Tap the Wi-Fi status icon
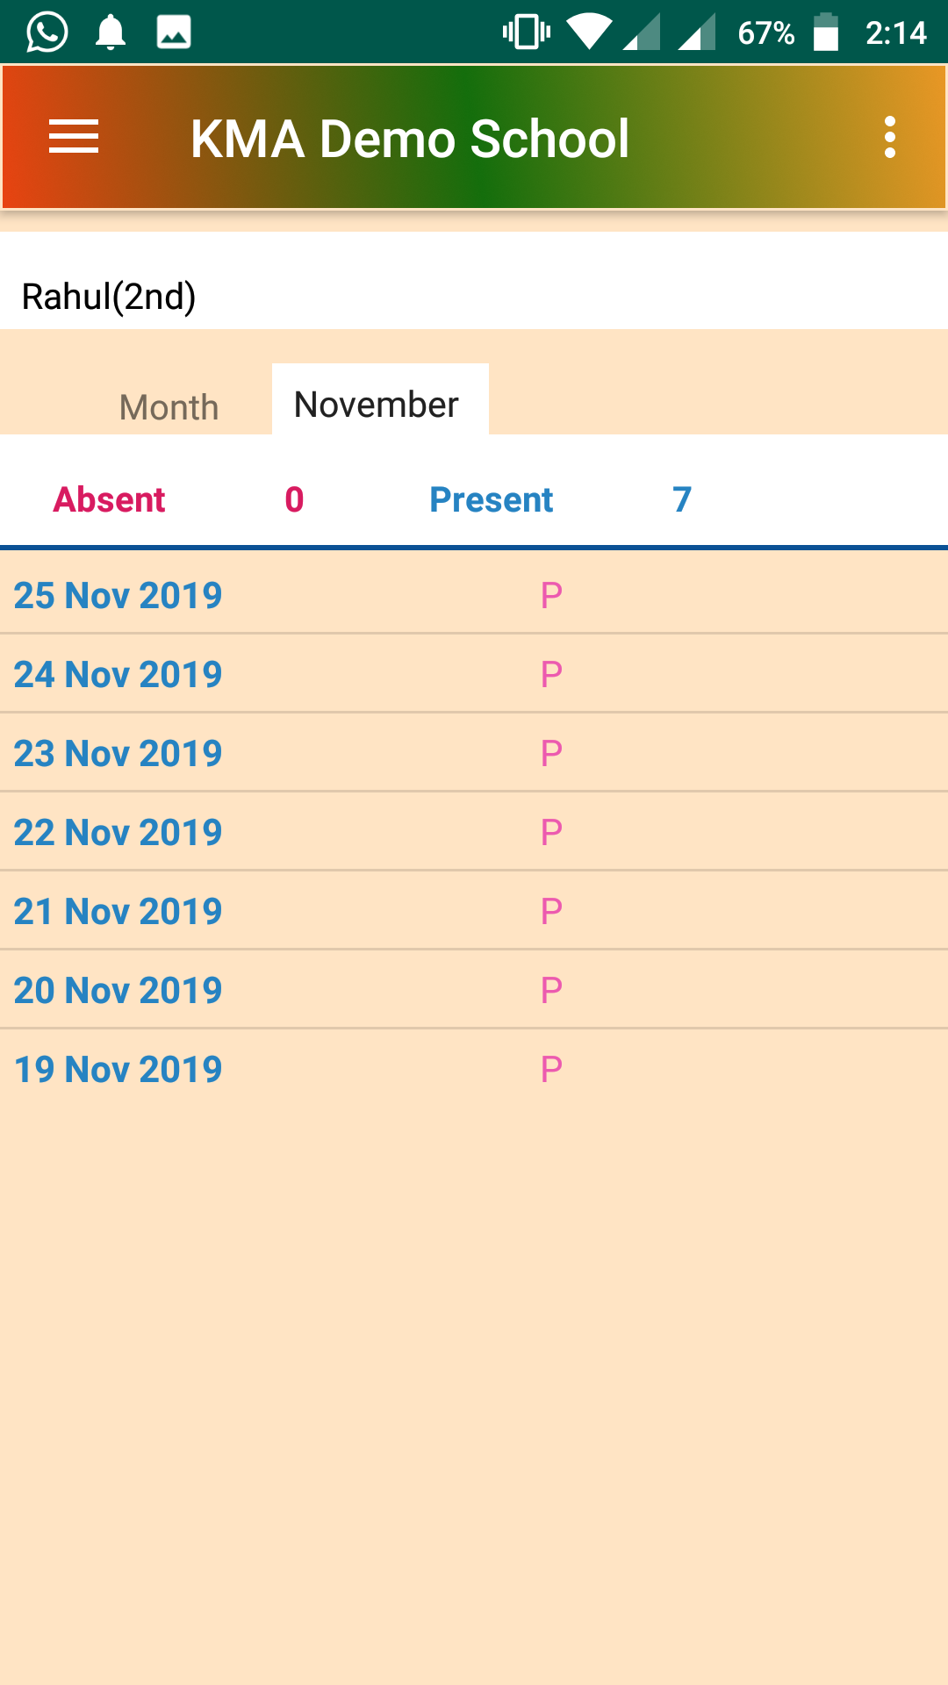This screenshot has width=948, height=1685. [589, 32]
